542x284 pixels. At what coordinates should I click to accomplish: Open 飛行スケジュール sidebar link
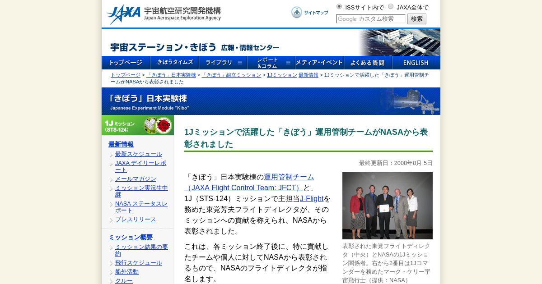click(x=139, y=263)
